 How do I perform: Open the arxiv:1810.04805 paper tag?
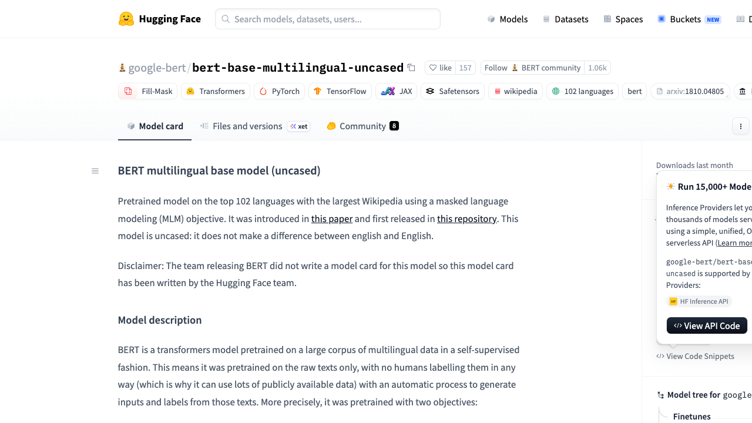click(690, 91)
